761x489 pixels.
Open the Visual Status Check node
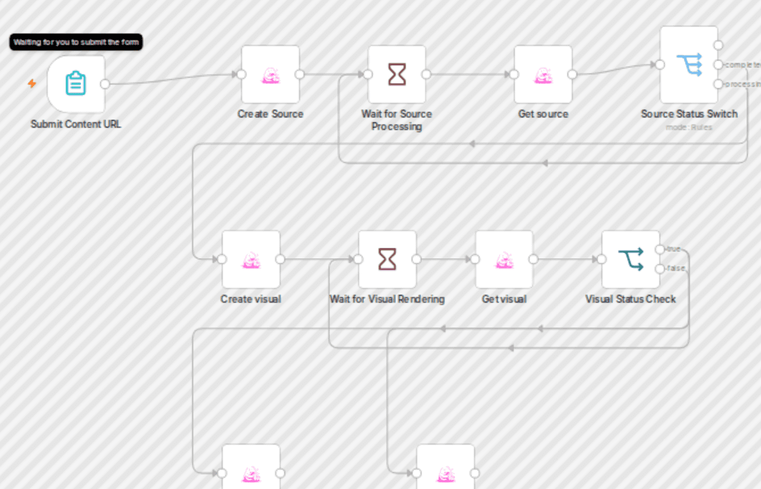tap(631, 260)
